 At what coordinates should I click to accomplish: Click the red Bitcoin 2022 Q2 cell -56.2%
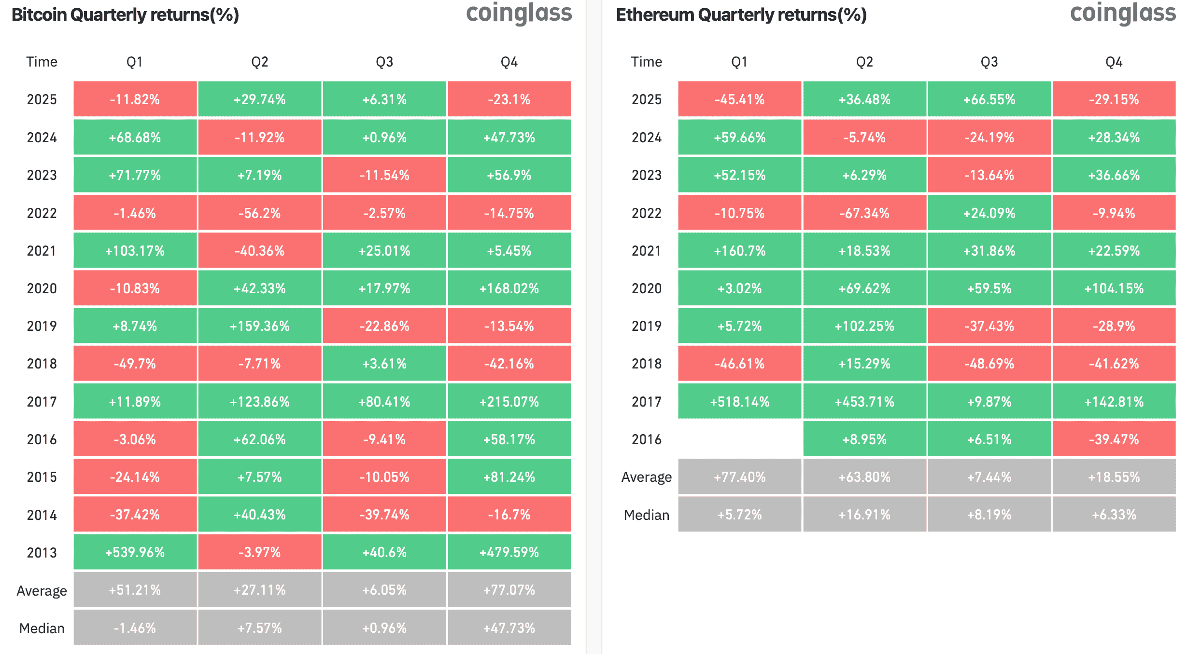(259, 213)
